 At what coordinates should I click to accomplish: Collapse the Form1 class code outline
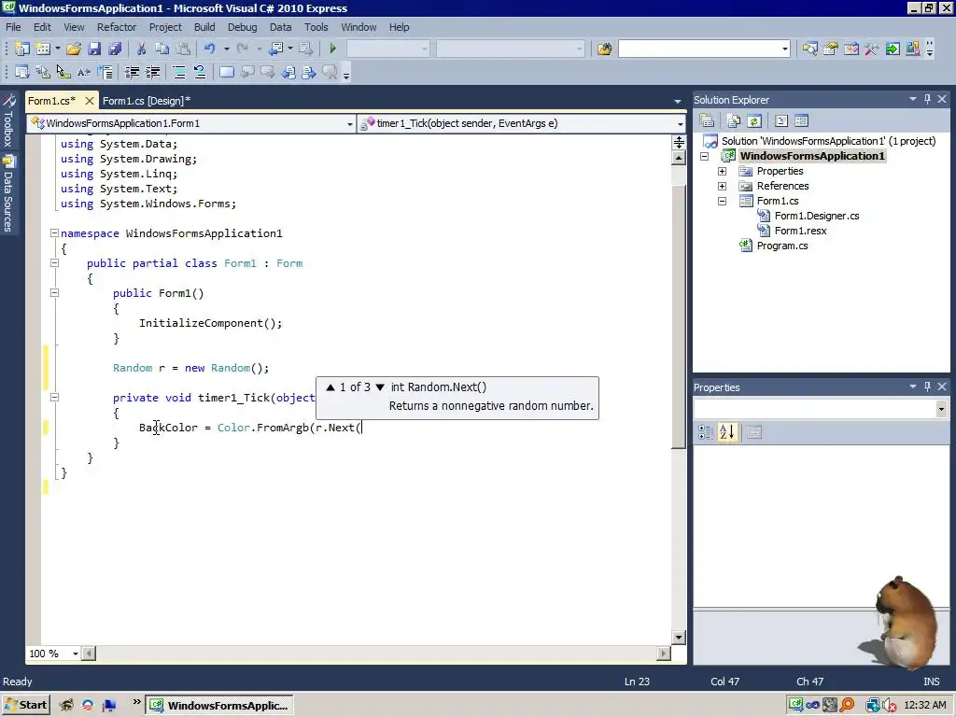tap(54, 262)
